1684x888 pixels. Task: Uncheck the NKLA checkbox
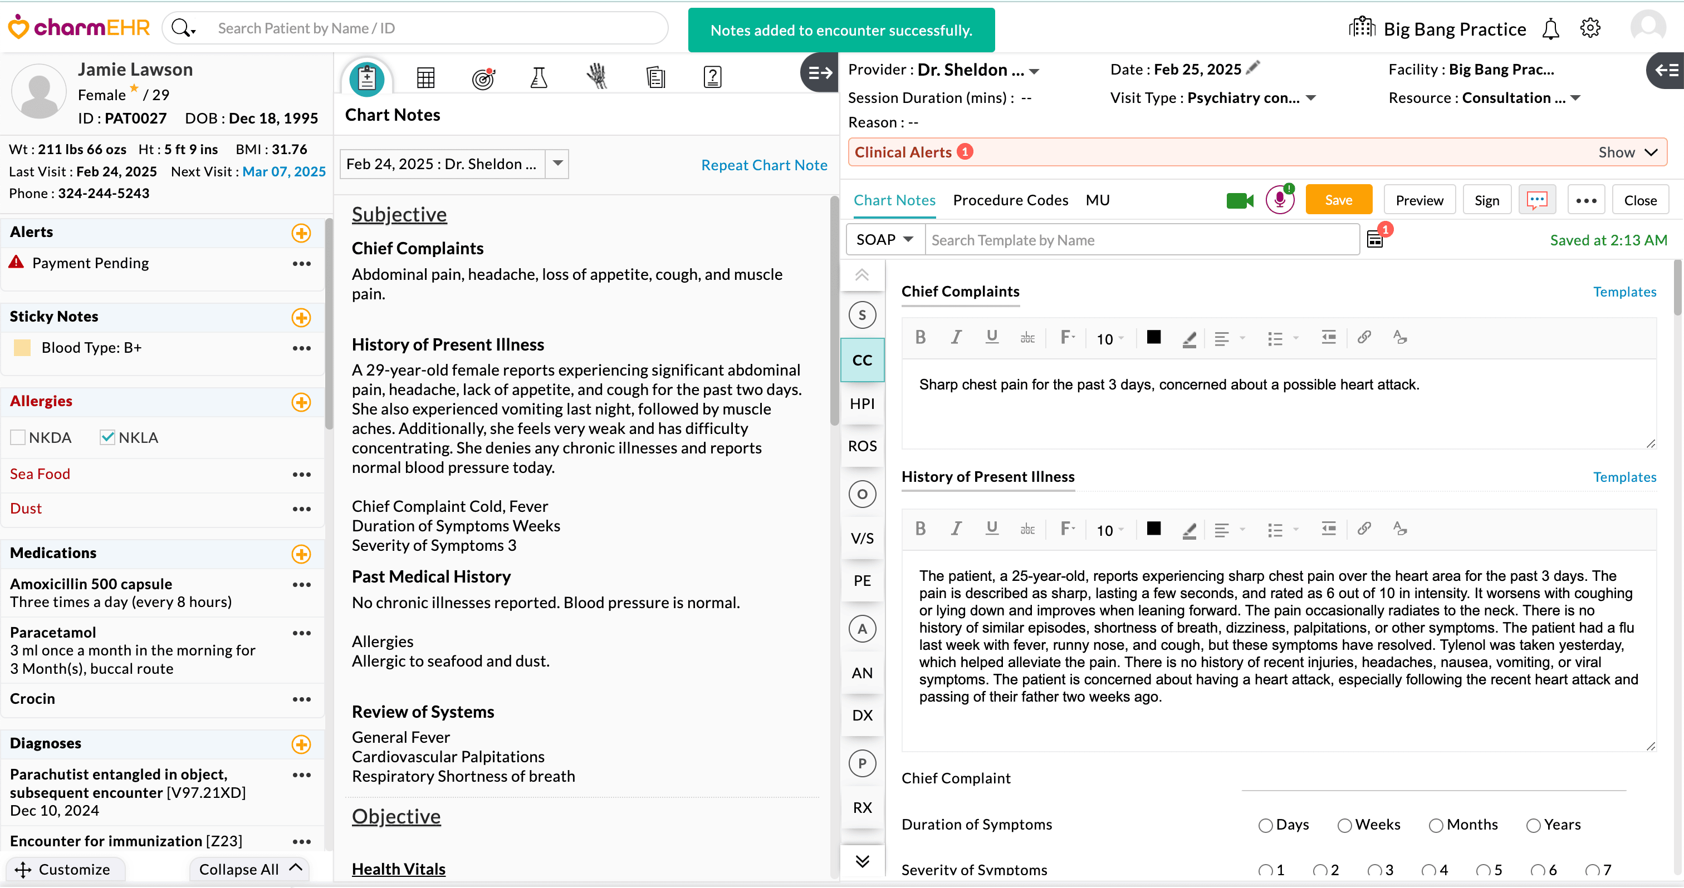coord(107,437)
